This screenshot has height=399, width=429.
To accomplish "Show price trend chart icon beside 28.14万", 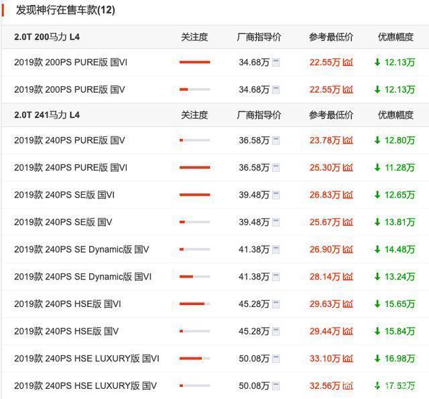I will [x=348, y=277].
